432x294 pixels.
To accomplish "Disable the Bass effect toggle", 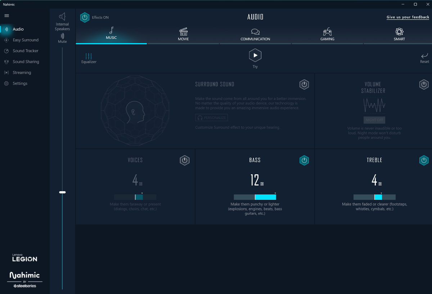I will pyautogui.click(x=304, y=160).
